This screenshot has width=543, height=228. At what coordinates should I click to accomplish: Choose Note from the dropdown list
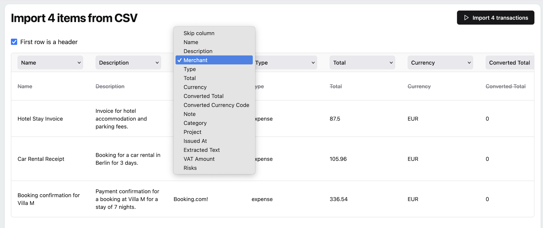tap(189, 114)
